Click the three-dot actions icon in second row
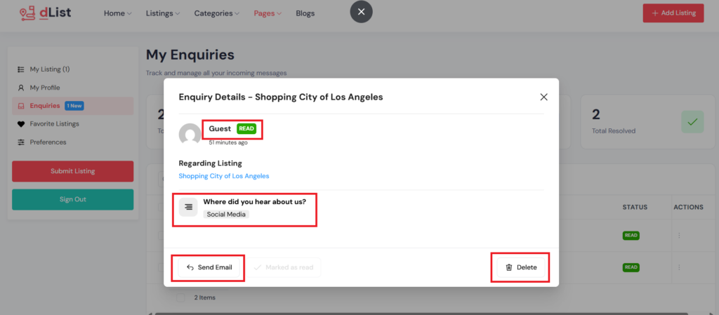The width and height of the screenshot is (719, 315). tap(678, 267)
